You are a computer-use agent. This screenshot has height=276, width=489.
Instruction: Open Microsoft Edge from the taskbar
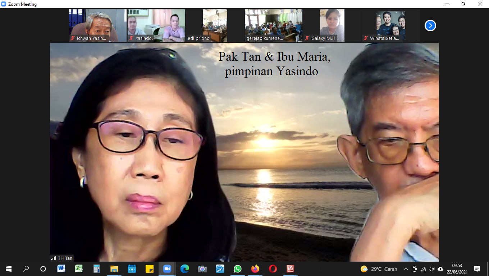click(x=184, y=269)
